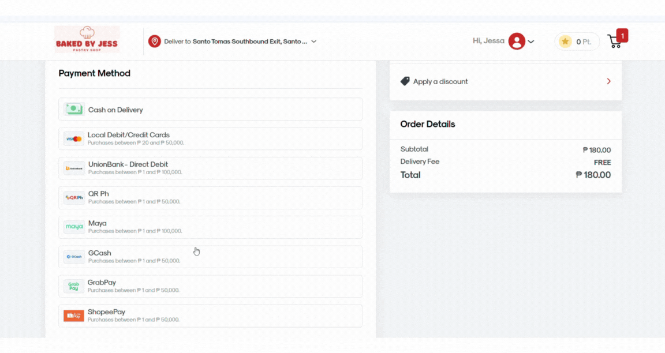665x353 pixels.
Task: Select QR Ph as payment method
Action: [210, 197]
